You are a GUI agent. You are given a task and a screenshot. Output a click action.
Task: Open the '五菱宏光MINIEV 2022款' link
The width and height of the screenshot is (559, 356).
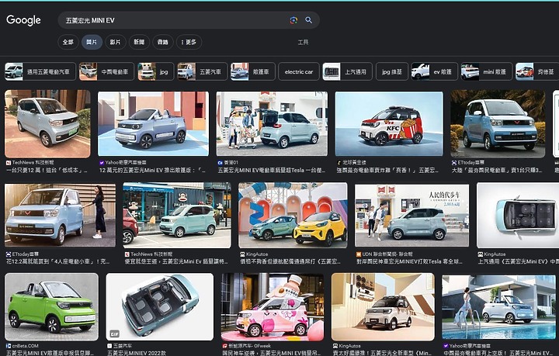point(137,353)
